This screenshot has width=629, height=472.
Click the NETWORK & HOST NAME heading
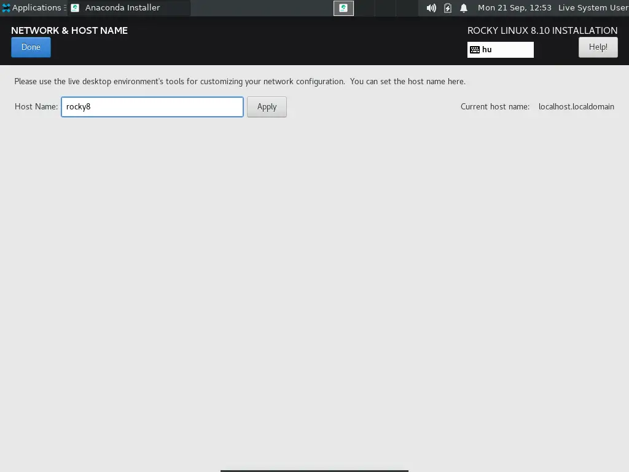tap(69, 31)
